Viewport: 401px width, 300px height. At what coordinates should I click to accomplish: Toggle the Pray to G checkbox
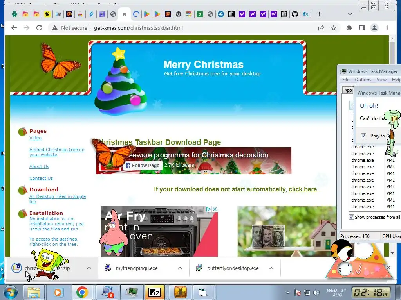click(363, 136)
